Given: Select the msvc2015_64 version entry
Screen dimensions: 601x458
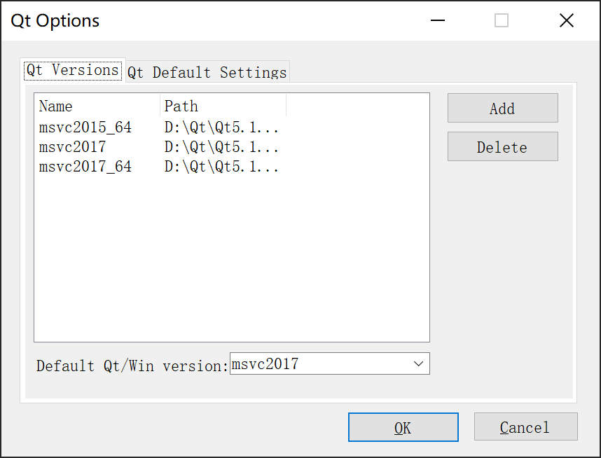Looking at the screenshot, I should [x=85, y=127].
